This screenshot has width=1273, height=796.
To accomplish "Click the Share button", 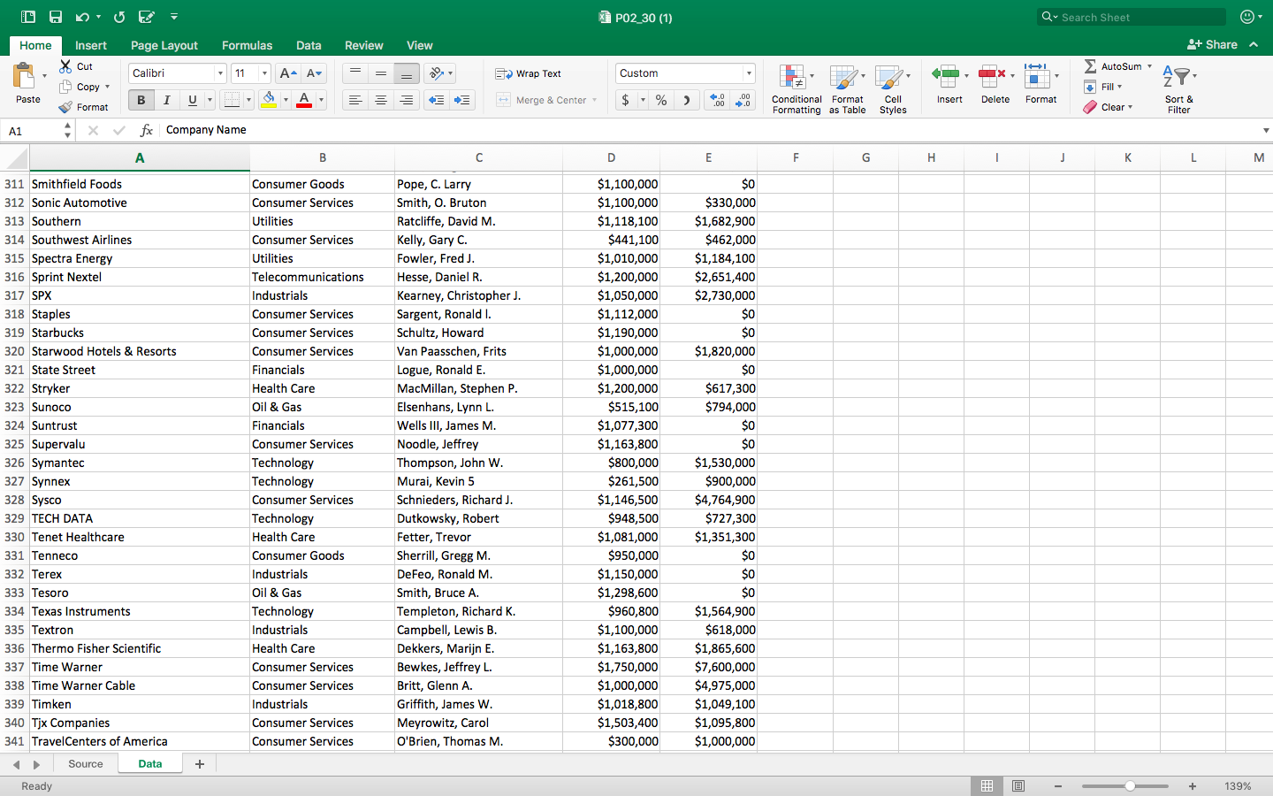I will (x=1212, y=44).
